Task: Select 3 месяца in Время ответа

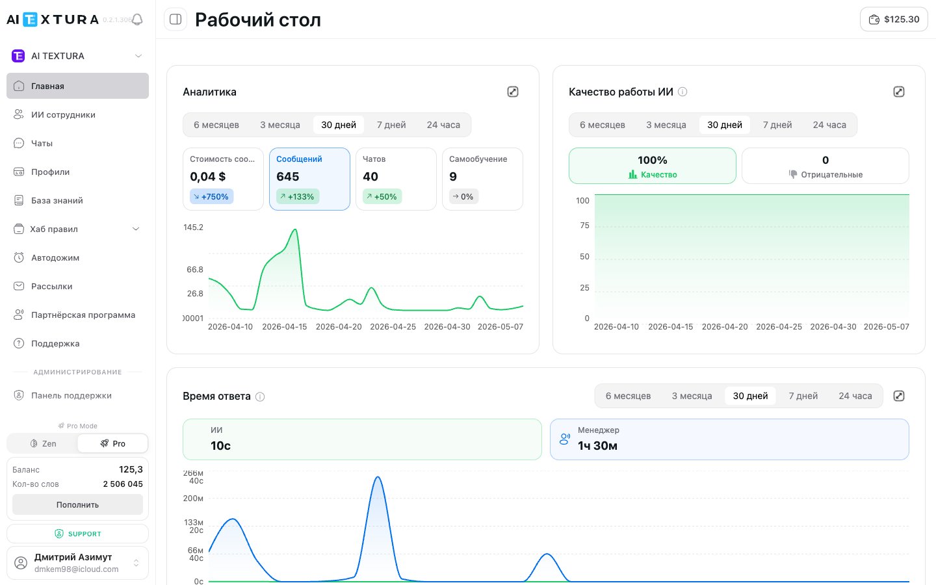Action: coord(692,396)
